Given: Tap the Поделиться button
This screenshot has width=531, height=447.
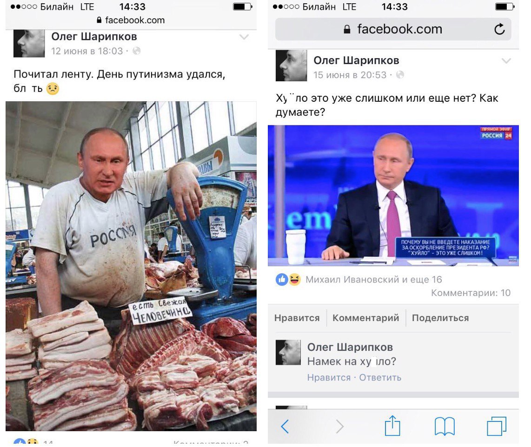Looking at the screenshot, I should 440,318.
